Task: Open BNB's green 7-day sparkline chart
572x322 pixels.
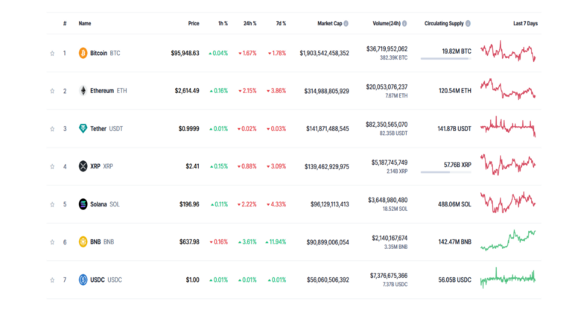Action: coord(508,240)
